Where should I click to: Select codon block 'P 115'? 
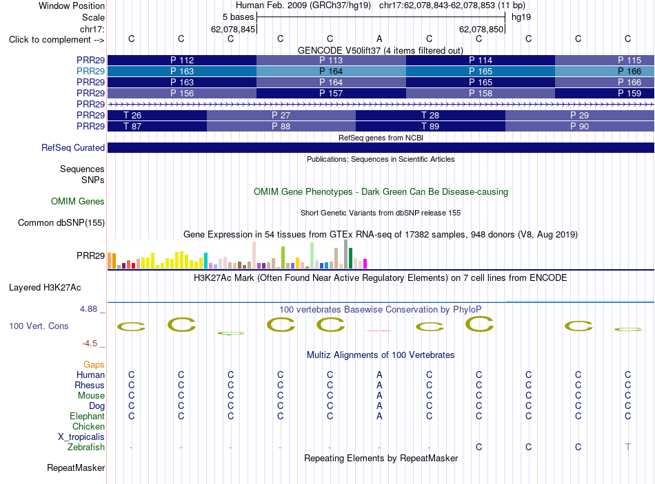point(605,60)
